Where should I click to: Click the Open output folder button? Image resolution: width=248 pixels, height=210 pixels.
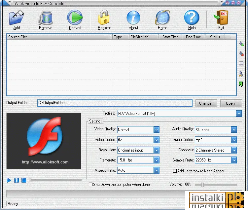[231, 103]
